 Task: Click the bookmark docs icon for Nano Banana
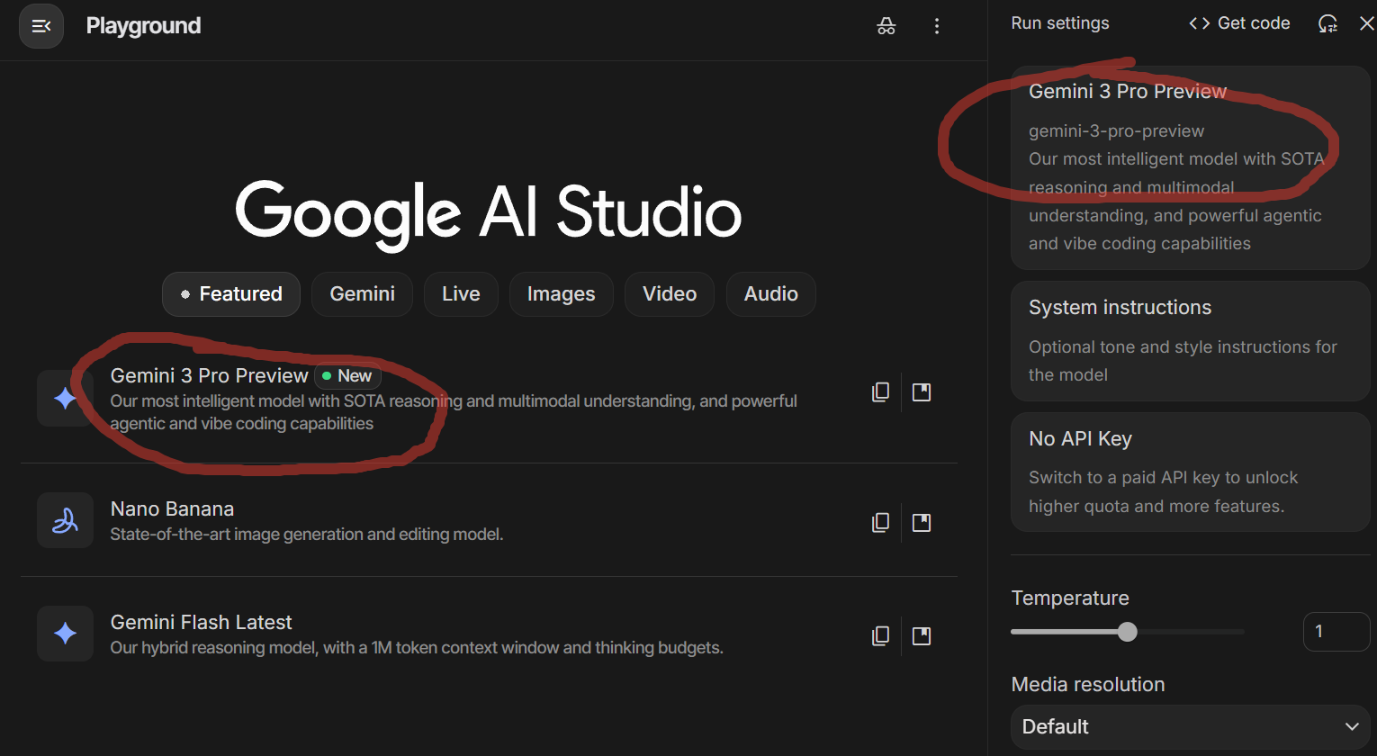pos(922,523)
